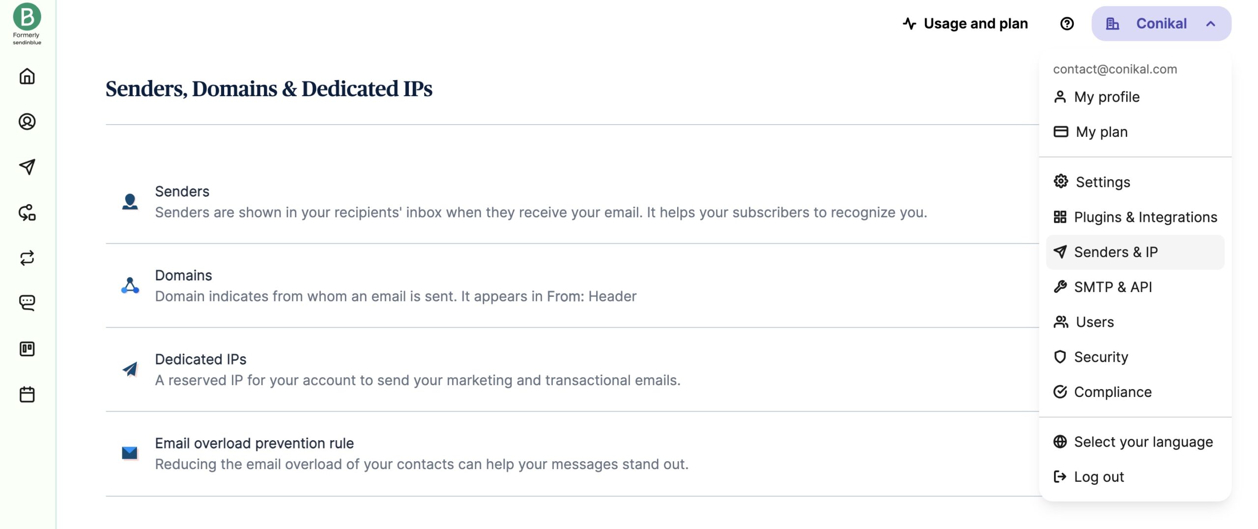
Task: Open the Transactional arrows sidebar icon
Action: tap(27, 258)
